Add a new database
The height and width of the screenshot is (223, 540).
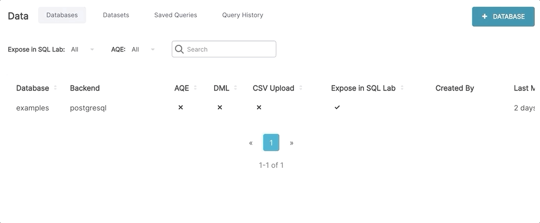pyautogui.click(x=503, y=17)
